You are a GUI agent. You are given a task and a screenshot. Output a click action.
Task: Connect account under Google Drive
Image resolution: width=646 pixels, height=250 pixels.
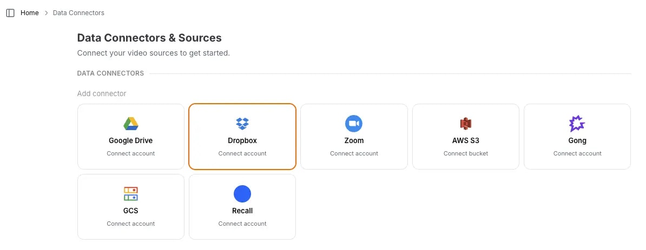click(130, 153)
